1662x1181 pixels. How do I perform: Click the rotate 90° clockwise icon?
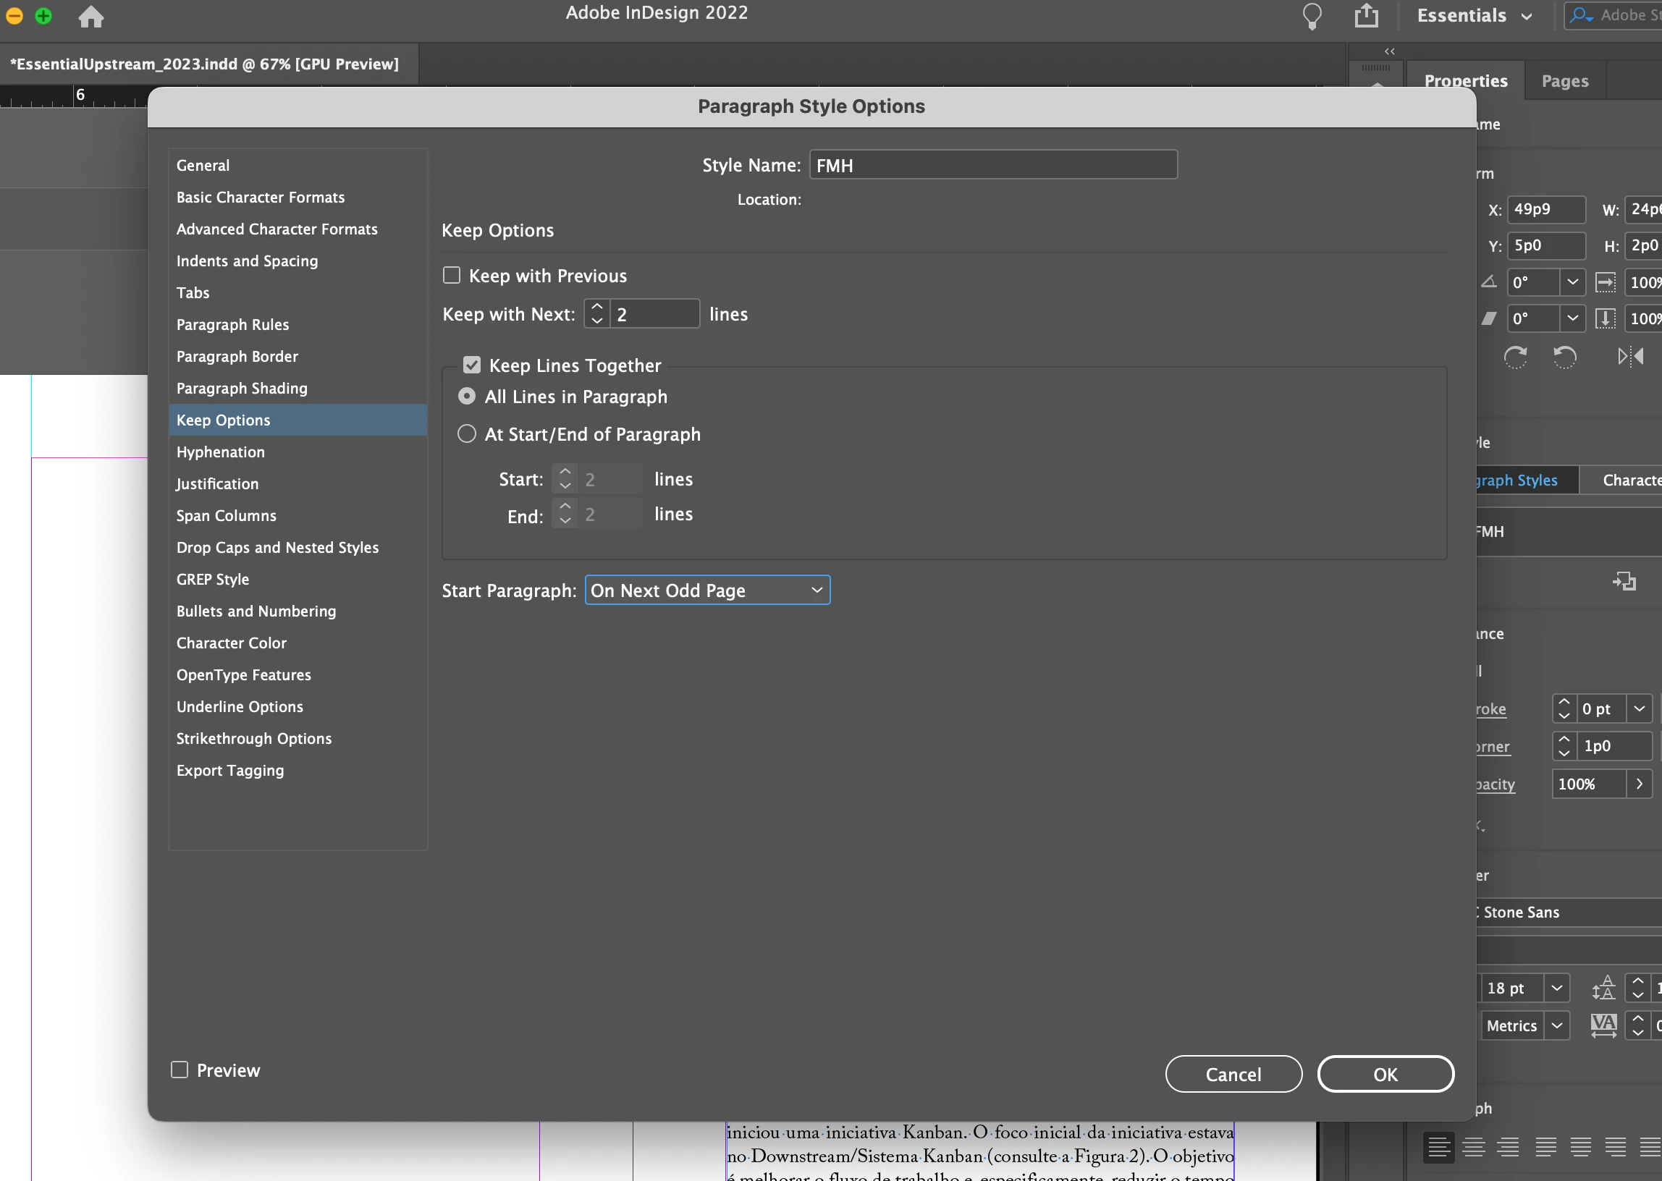coord(1515,357)
